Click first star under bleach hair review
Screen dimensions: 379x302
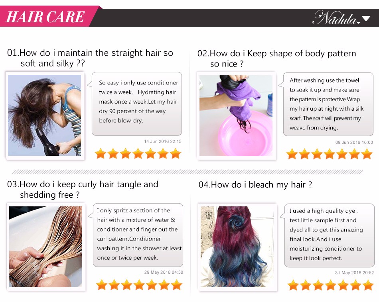(293, 285)
